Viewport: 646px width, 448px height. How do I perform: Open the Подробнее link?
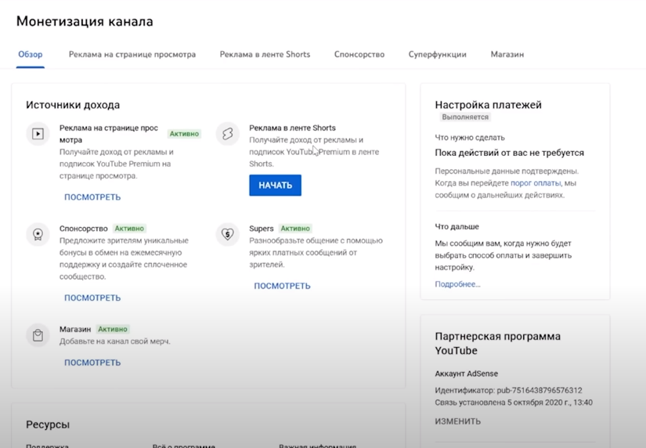(458, 284)
